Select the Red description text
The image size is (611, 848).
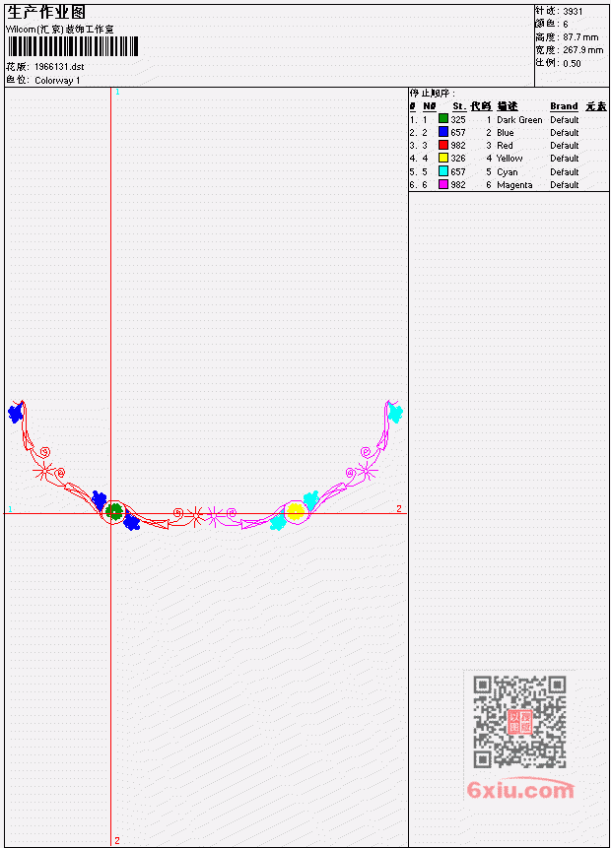click(505, 146)
